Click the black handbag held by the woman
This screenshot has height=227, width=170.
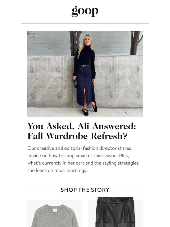[x=75, y=83]
